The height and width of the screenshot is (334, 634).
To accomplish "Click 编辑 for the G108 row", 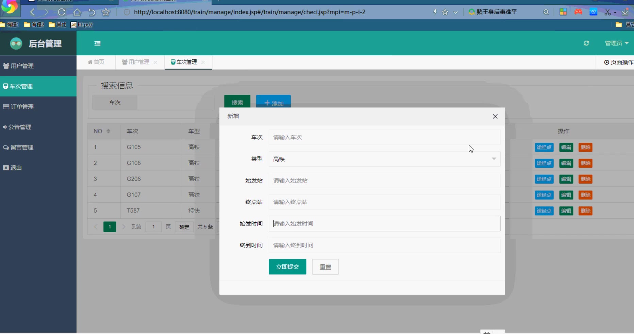I will [x=566, y=163].
